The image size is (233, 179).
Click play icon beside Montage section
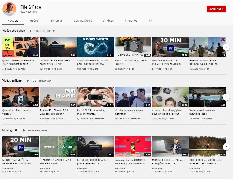(x=24, y=130)
